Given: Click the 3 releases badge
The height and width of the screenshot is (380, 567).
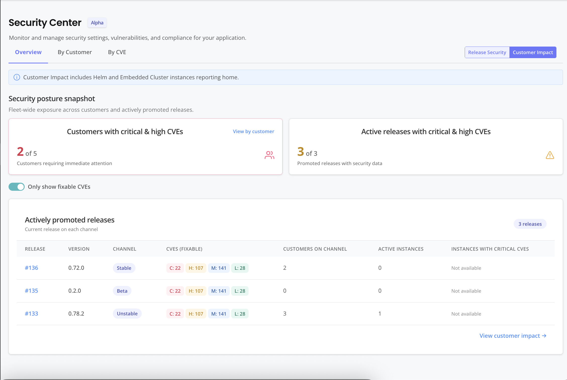Looking at the screenshot, I should (x=530, y=224).
